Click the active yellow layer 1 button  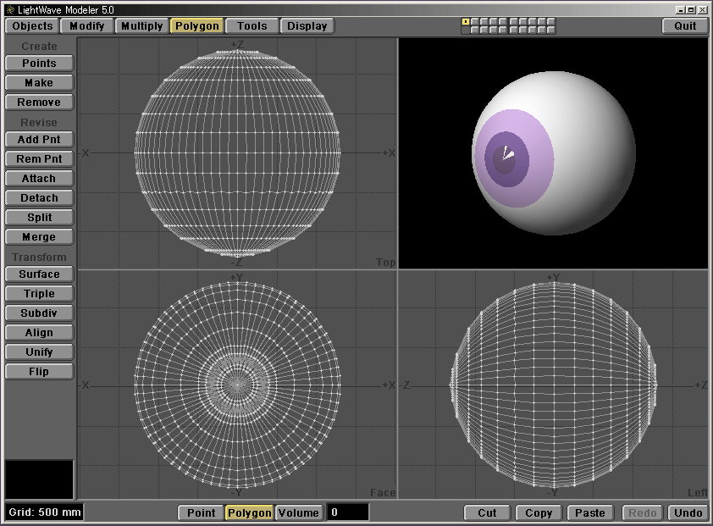[465, 21]
